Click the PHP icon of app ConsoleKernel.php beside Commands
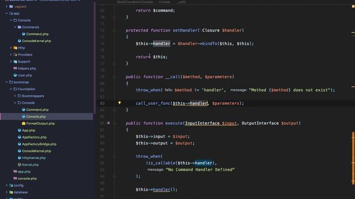The image size is (355, 199). (19, 41)
